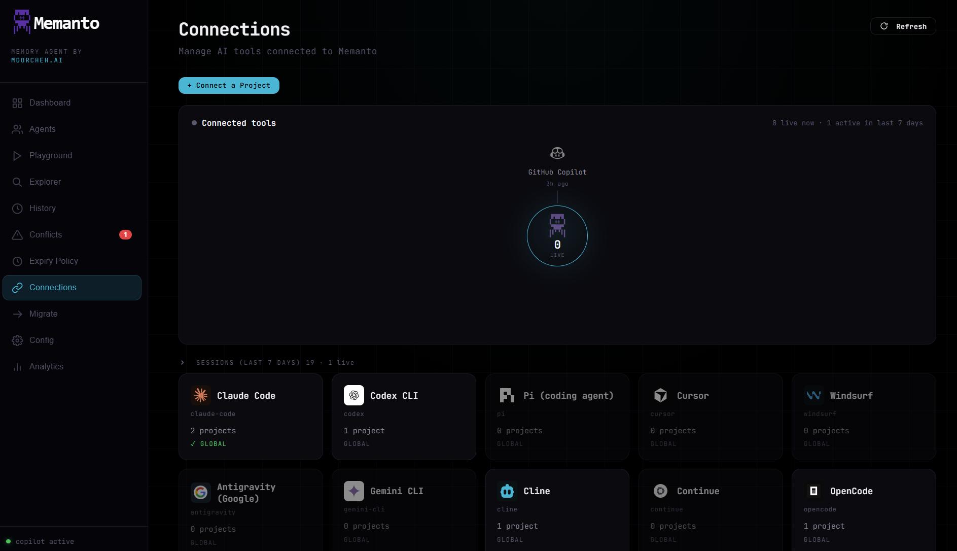Open the Gemini CLI card
The image size is (957, 551).
click(x=404, y=510)
